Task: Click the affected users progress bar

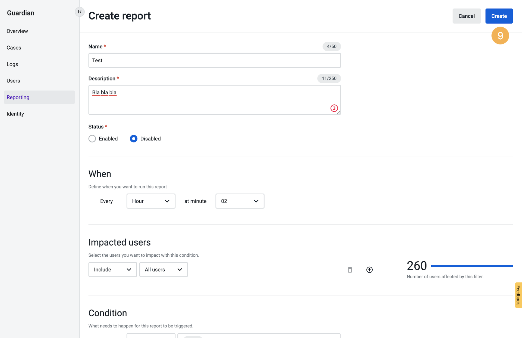Action: 472,266
